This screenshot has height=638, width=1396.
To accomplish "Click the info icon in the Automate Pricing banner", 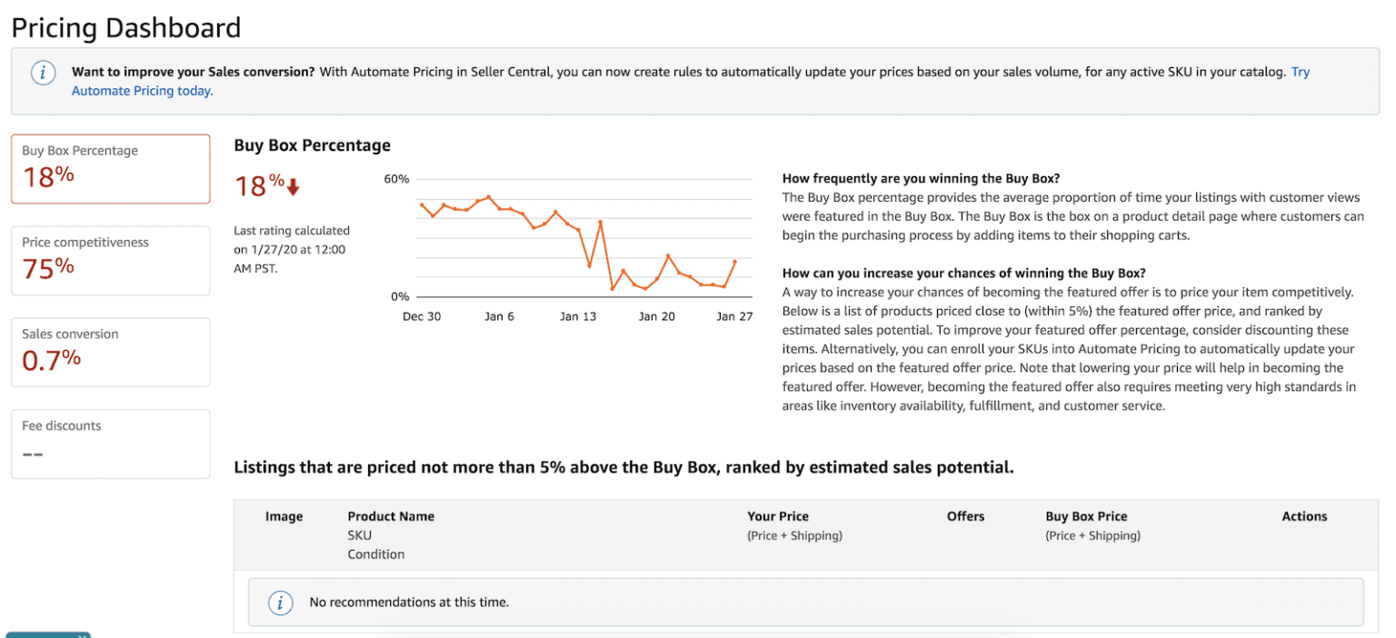I will coord(44,74).
